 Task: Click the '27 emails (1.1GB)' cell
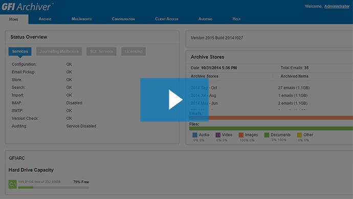[x=294, y=88]
